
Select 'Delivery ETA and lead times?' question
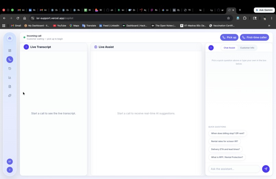pyautogui.click(x=225, y=149)
